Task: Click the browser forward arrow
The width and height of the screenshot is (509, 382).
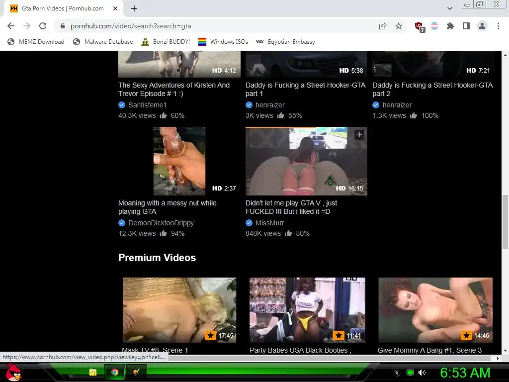Action: [x=27, y=26]
